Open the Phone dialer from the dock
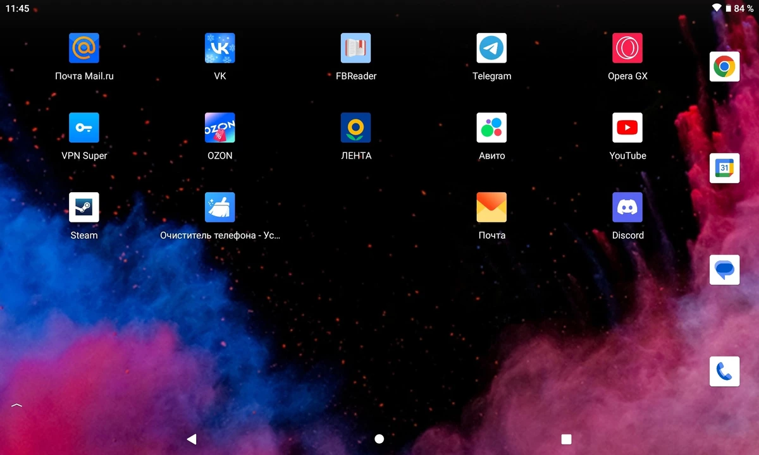This screenshot has height=455, width=759. [x=725, y=372]
